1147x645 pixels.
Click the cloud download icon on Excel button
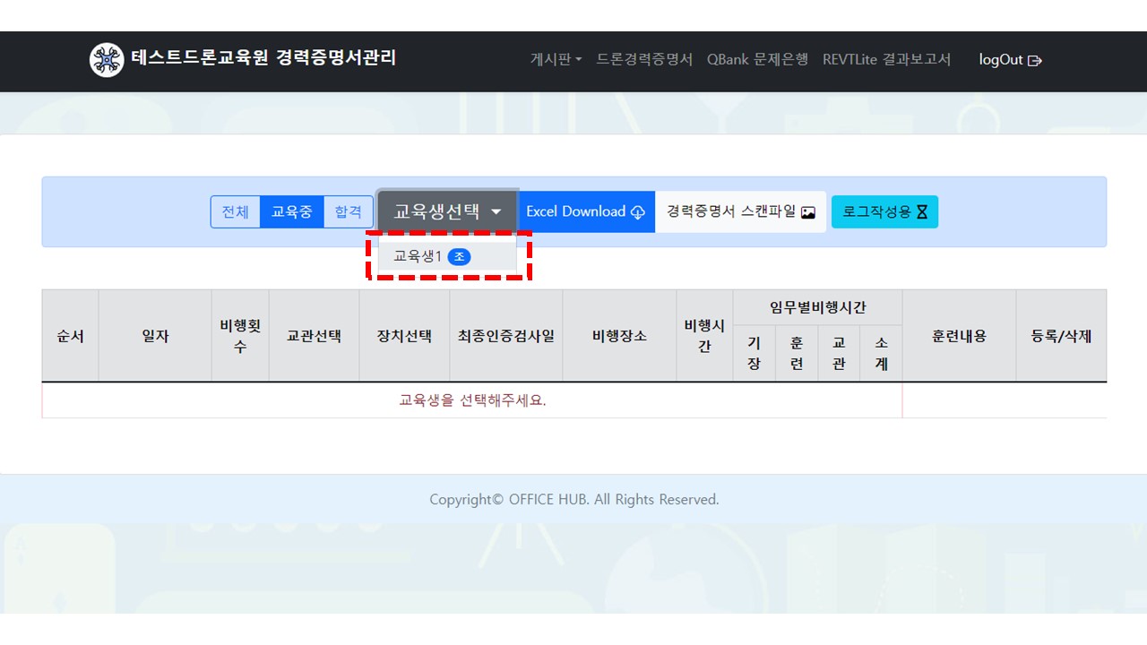tap(638, 212)
